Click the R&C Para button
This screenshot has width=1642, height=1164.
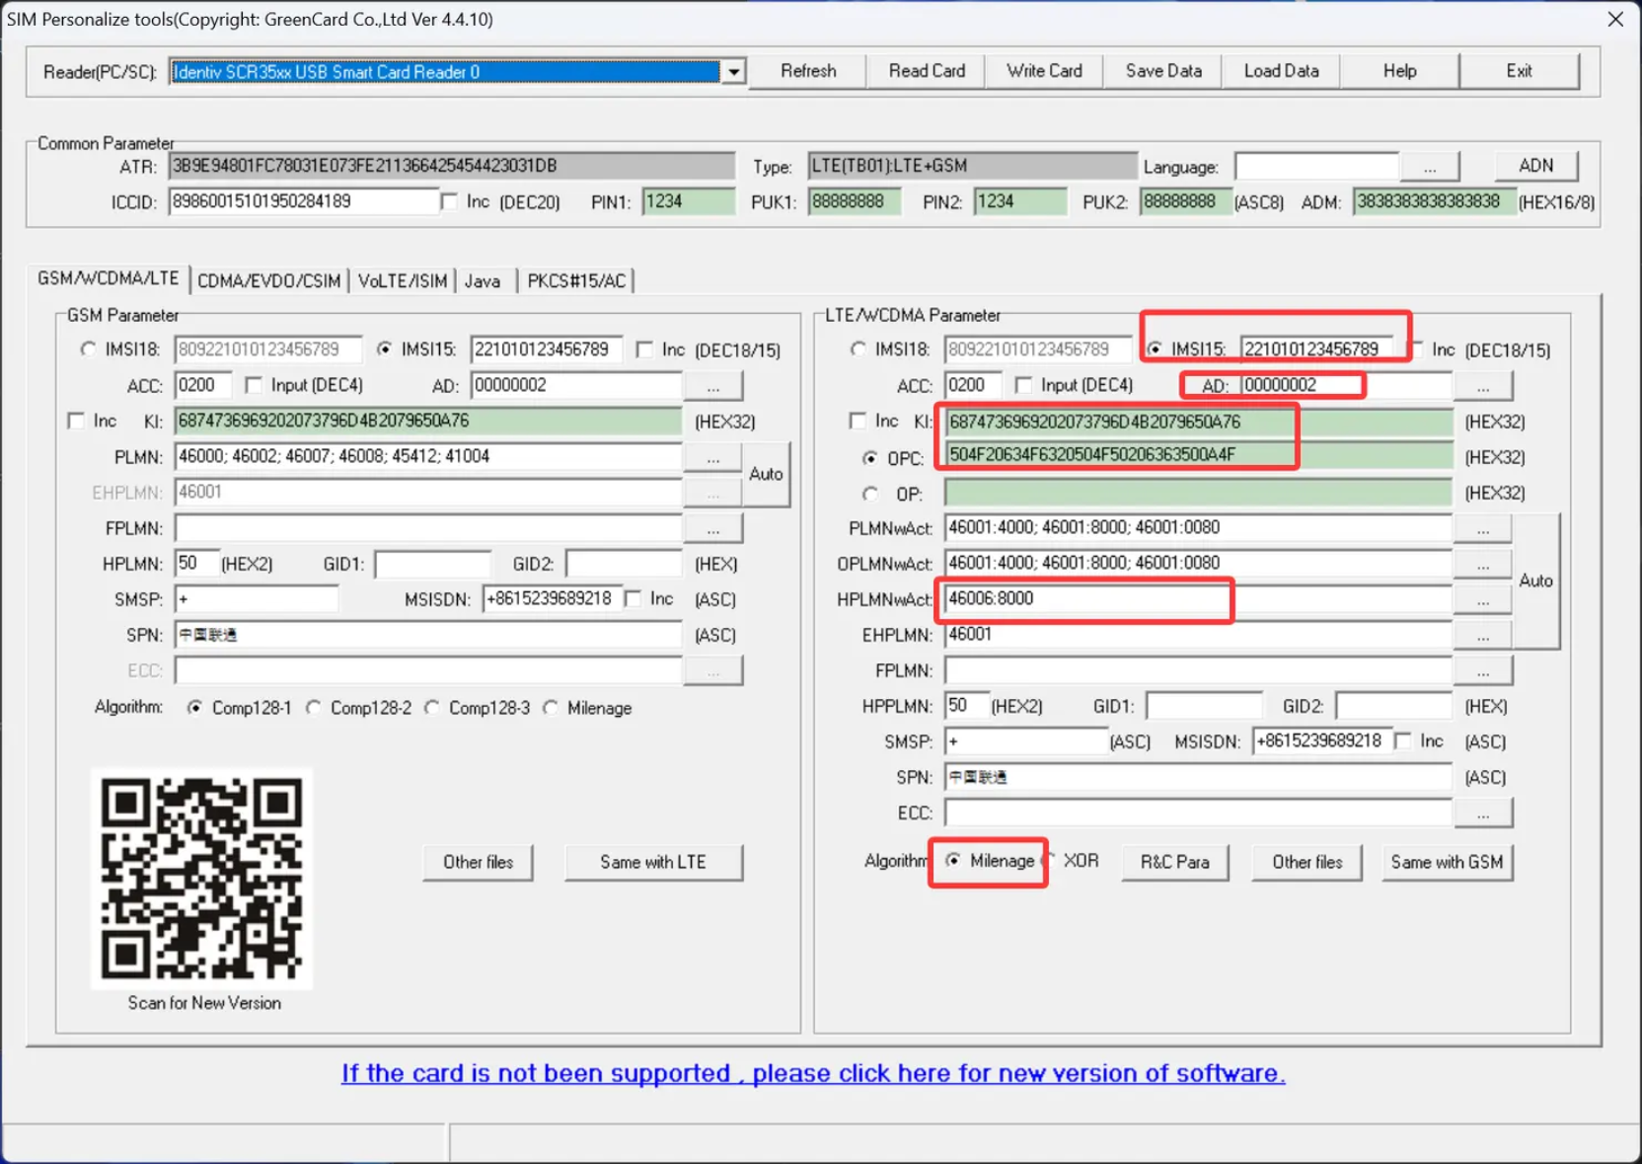(1174, 862)
